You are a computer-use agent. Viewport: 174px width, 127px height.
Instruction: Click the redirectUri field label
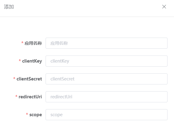click(x=30, y=97)
